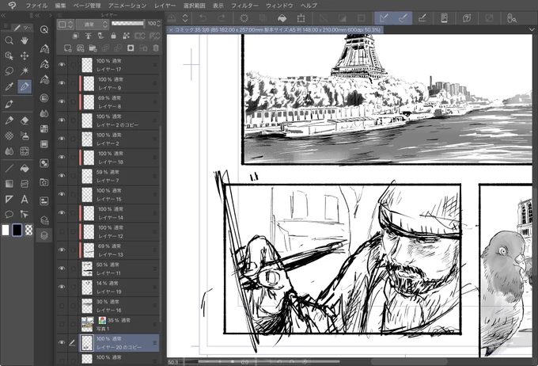Open the tool palette hamburger menu
The width and height of the screenshot is (538, 366).
pyautogui.click(x=6, y=26)
